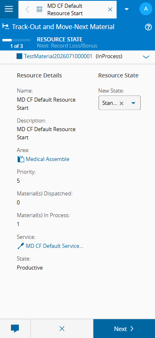Viewport: 155px width, 338px height.
Task: Open the user avatar A menu
Action: pos(146,9)
